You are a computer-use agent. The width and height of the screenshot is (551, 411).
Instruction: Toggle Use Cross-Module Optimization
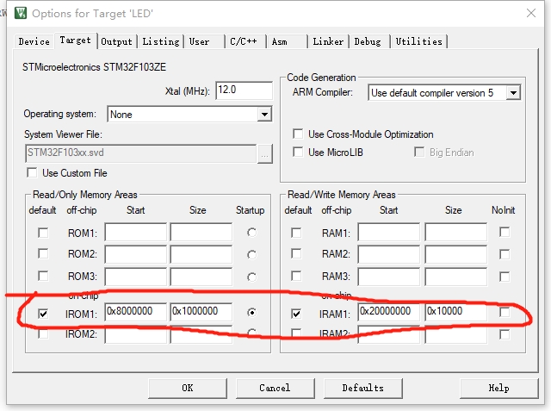pyautogui.click(x=298, y=134)
